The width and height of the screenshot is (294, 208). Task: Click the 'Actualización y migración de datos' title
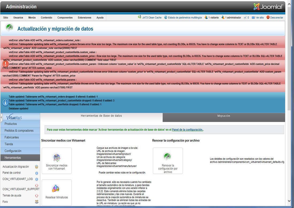click(55, 29)
